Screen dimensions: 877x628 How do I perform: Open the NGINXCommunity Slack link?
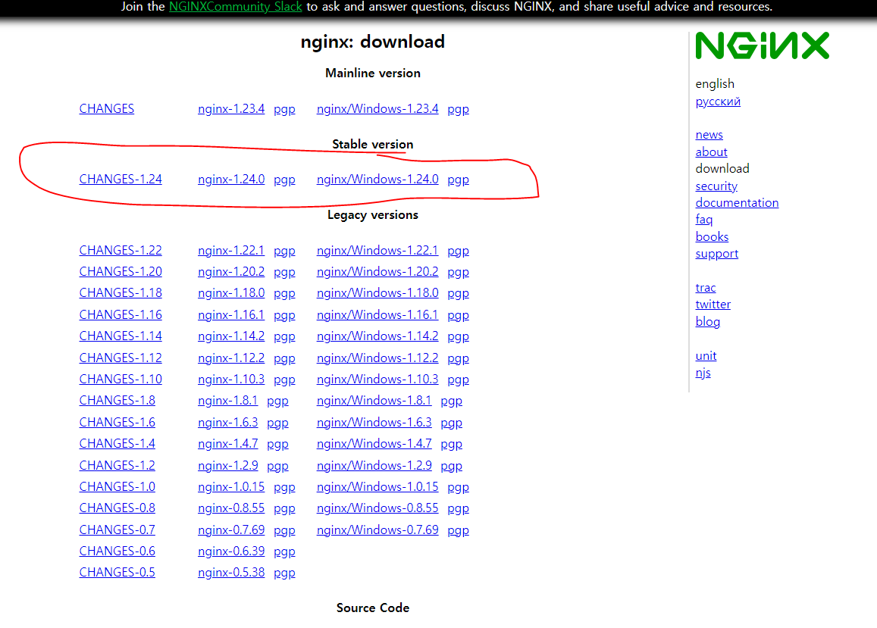point(236,7)
